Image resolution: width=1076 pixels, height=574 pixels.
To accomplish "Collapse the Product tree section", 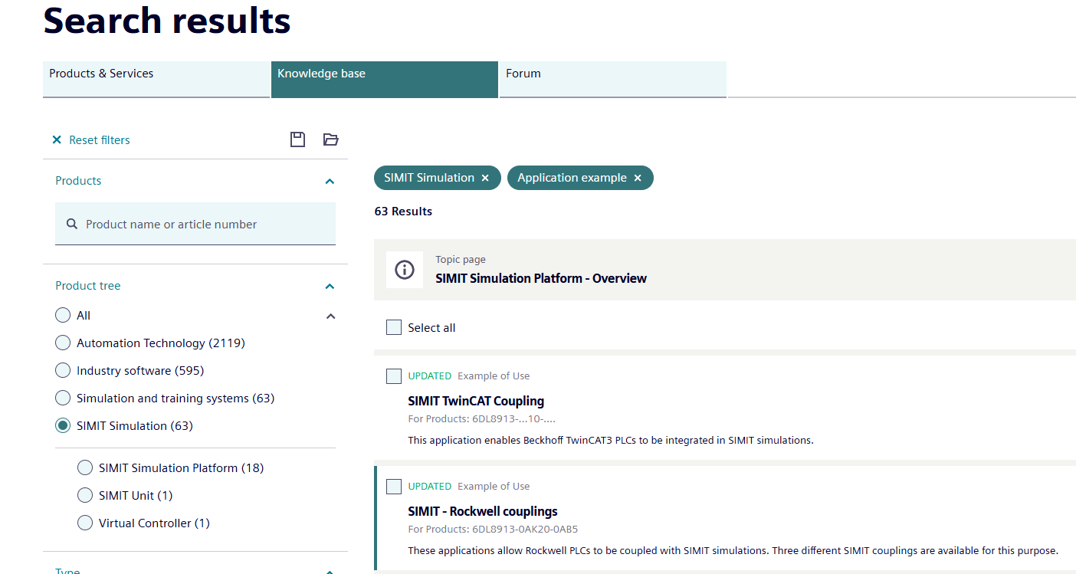I will [330, 287].
